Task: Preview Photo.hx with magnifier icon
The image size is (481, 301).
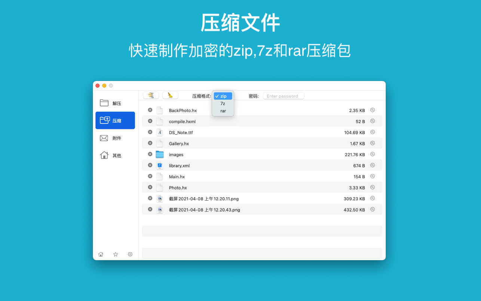Action: click(x=373, y=187)
